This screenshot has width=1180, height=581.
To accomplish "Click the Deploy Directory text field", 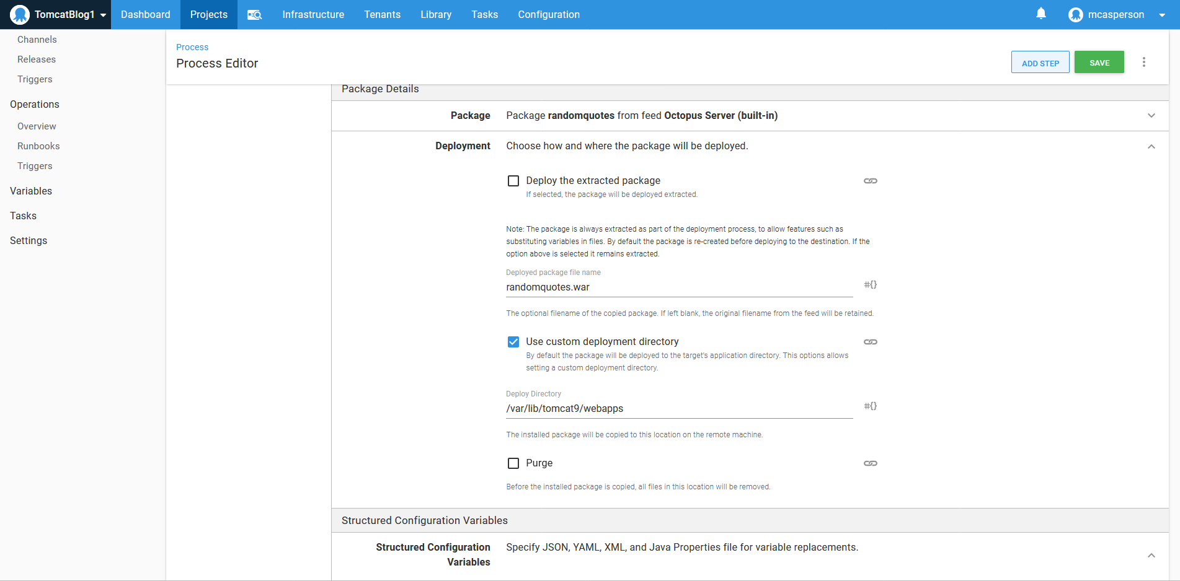I will coord(679,409).
